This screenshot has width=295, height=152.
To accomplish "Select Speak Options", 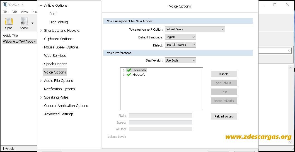I will point(55,64).
